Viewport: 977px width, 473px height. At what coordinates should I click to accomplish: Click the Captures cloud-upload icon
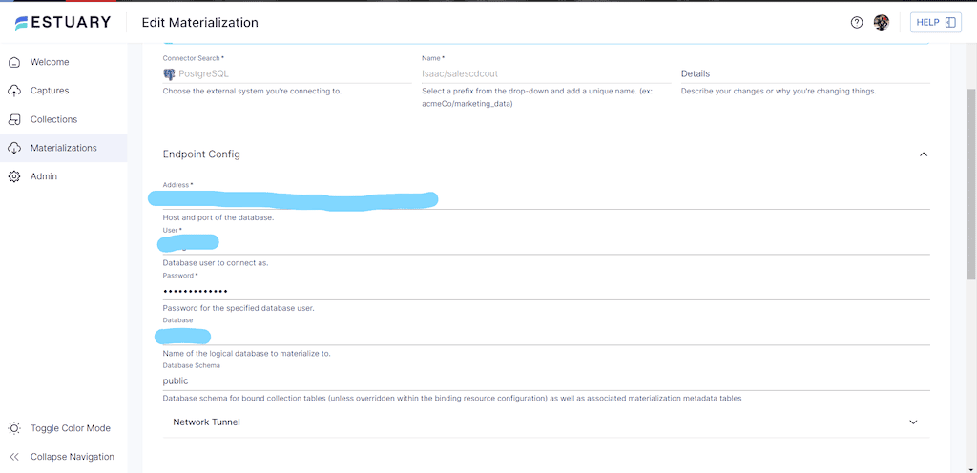point(14,91)
